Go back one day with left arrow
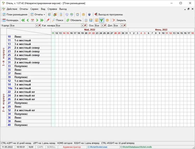This screenshot has width=195, height=149. [28, 20]
